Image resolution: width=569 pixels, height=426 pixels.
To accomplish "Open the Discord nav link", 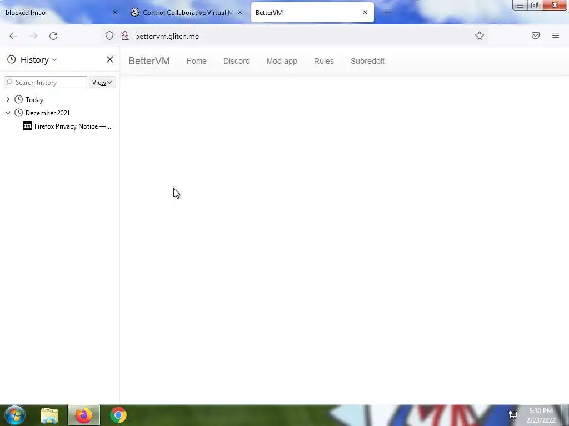I will [x=237, y=61].
